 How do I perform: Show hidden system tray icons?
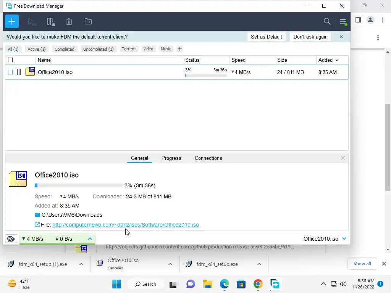(x=323, y=284)
